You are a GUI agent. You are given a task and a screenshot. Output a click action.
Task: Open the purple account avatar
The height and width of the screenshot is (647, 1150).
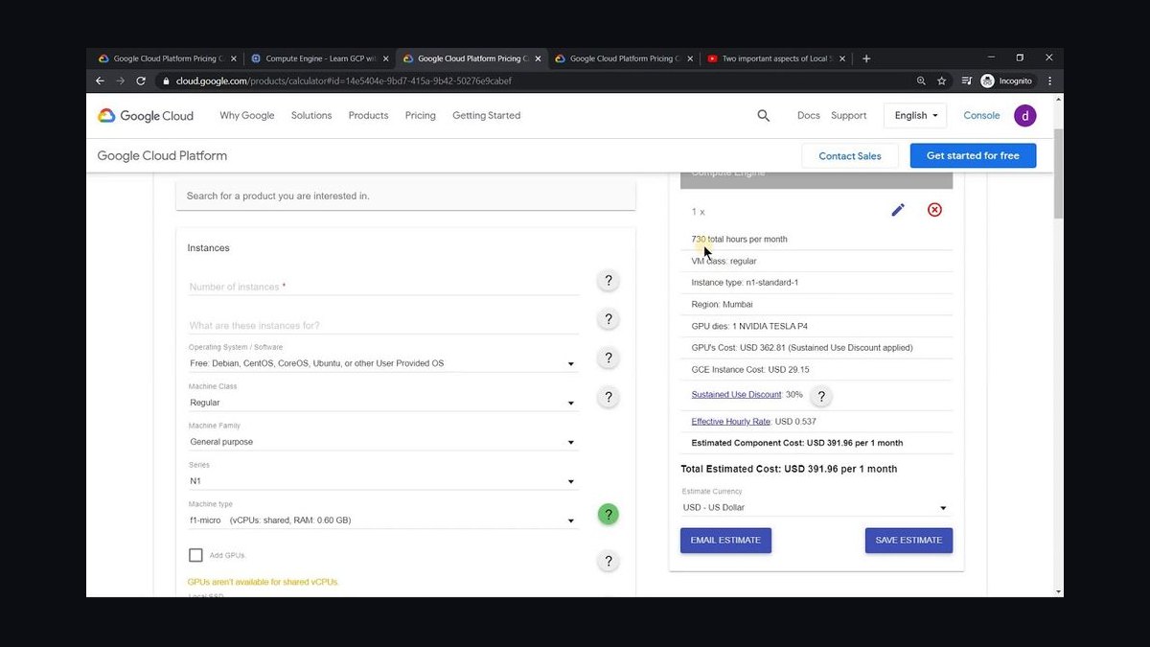1025,115
